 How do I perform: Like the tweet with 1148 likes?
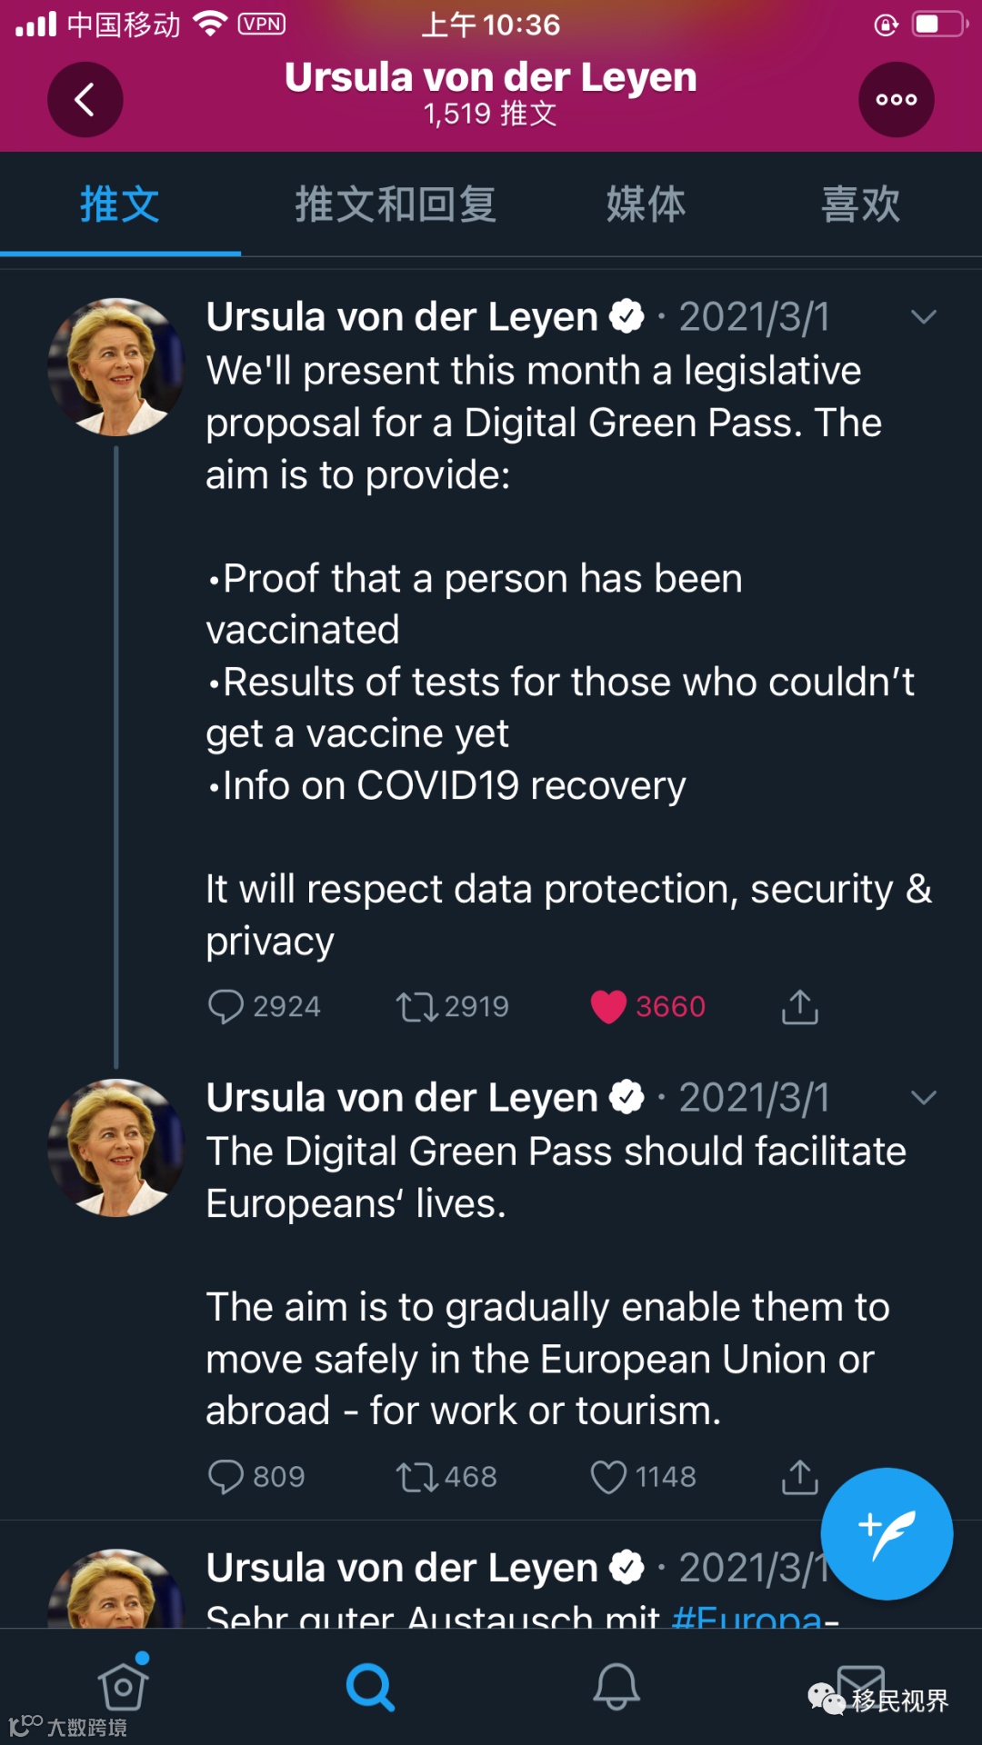pyautogui.click(x=608, y=1477)
